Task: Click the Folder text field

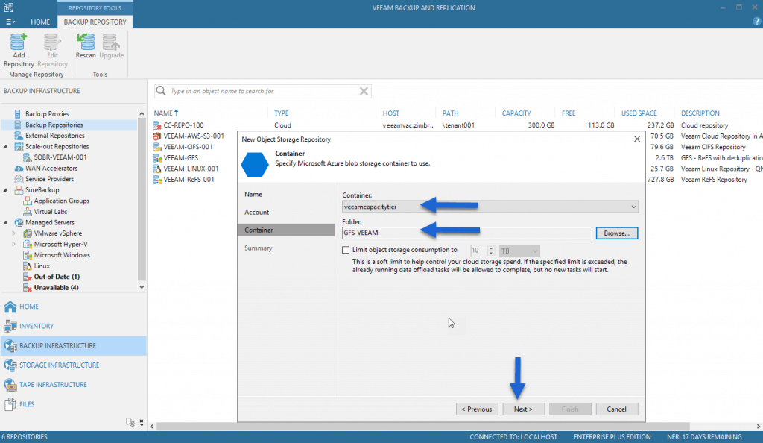Action: point(466,233)
